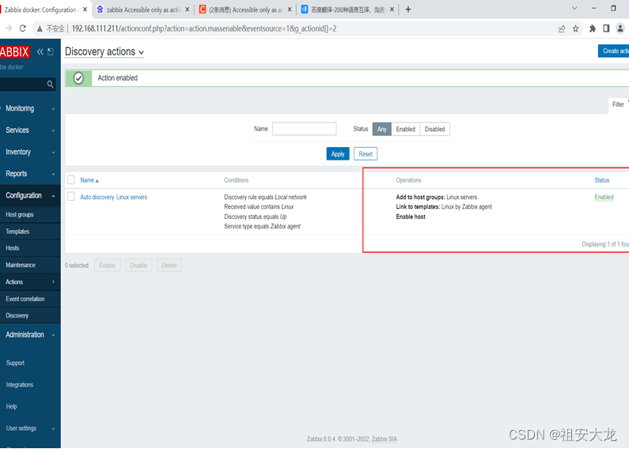Click the Reset filter button
This screenshot has height=449, width=629.
click(x=366, y=154)
